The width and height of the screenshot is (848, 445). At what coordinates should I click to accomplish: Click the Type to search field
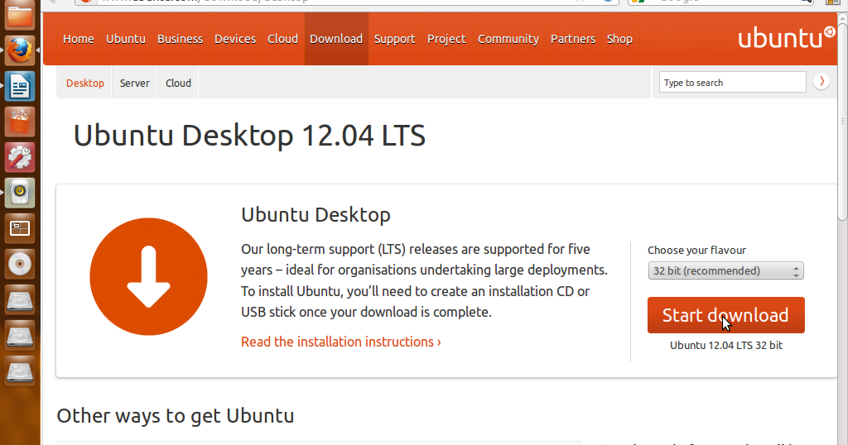coord(733,83)
